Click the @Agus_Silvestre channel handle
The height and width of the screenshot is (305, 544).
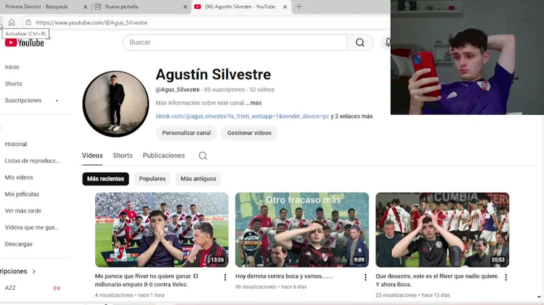pyautogui.click(x=178, y=90)
